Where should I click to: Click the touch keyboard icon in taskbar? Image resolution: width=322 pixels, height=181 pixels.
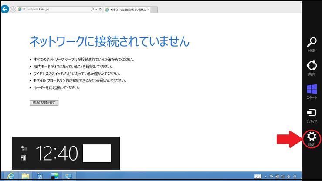[258, 176]
